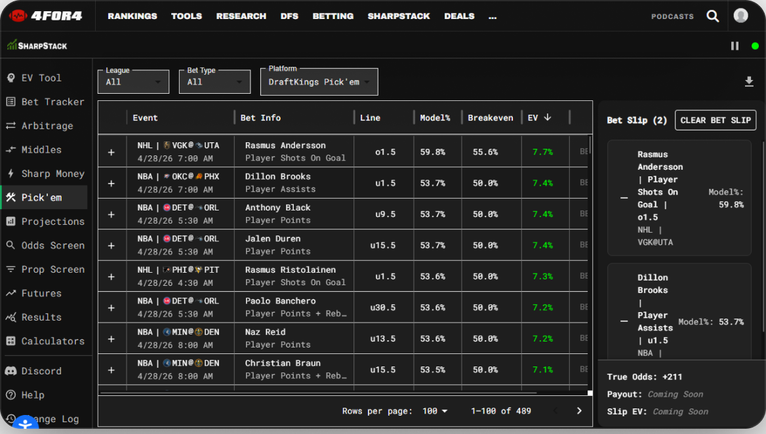
Task: Add Paolo Banchero bet with plus
Action: 111,308
